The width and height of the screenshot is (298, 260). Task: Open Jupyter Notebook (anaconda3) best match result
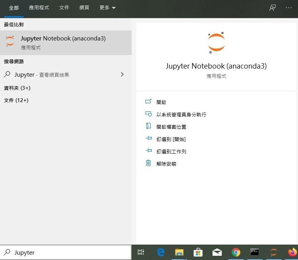(x=66, y=43)
